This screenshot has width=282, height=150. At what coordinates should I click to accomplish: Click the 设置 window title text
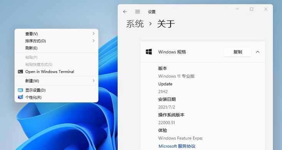pos(152,12)
